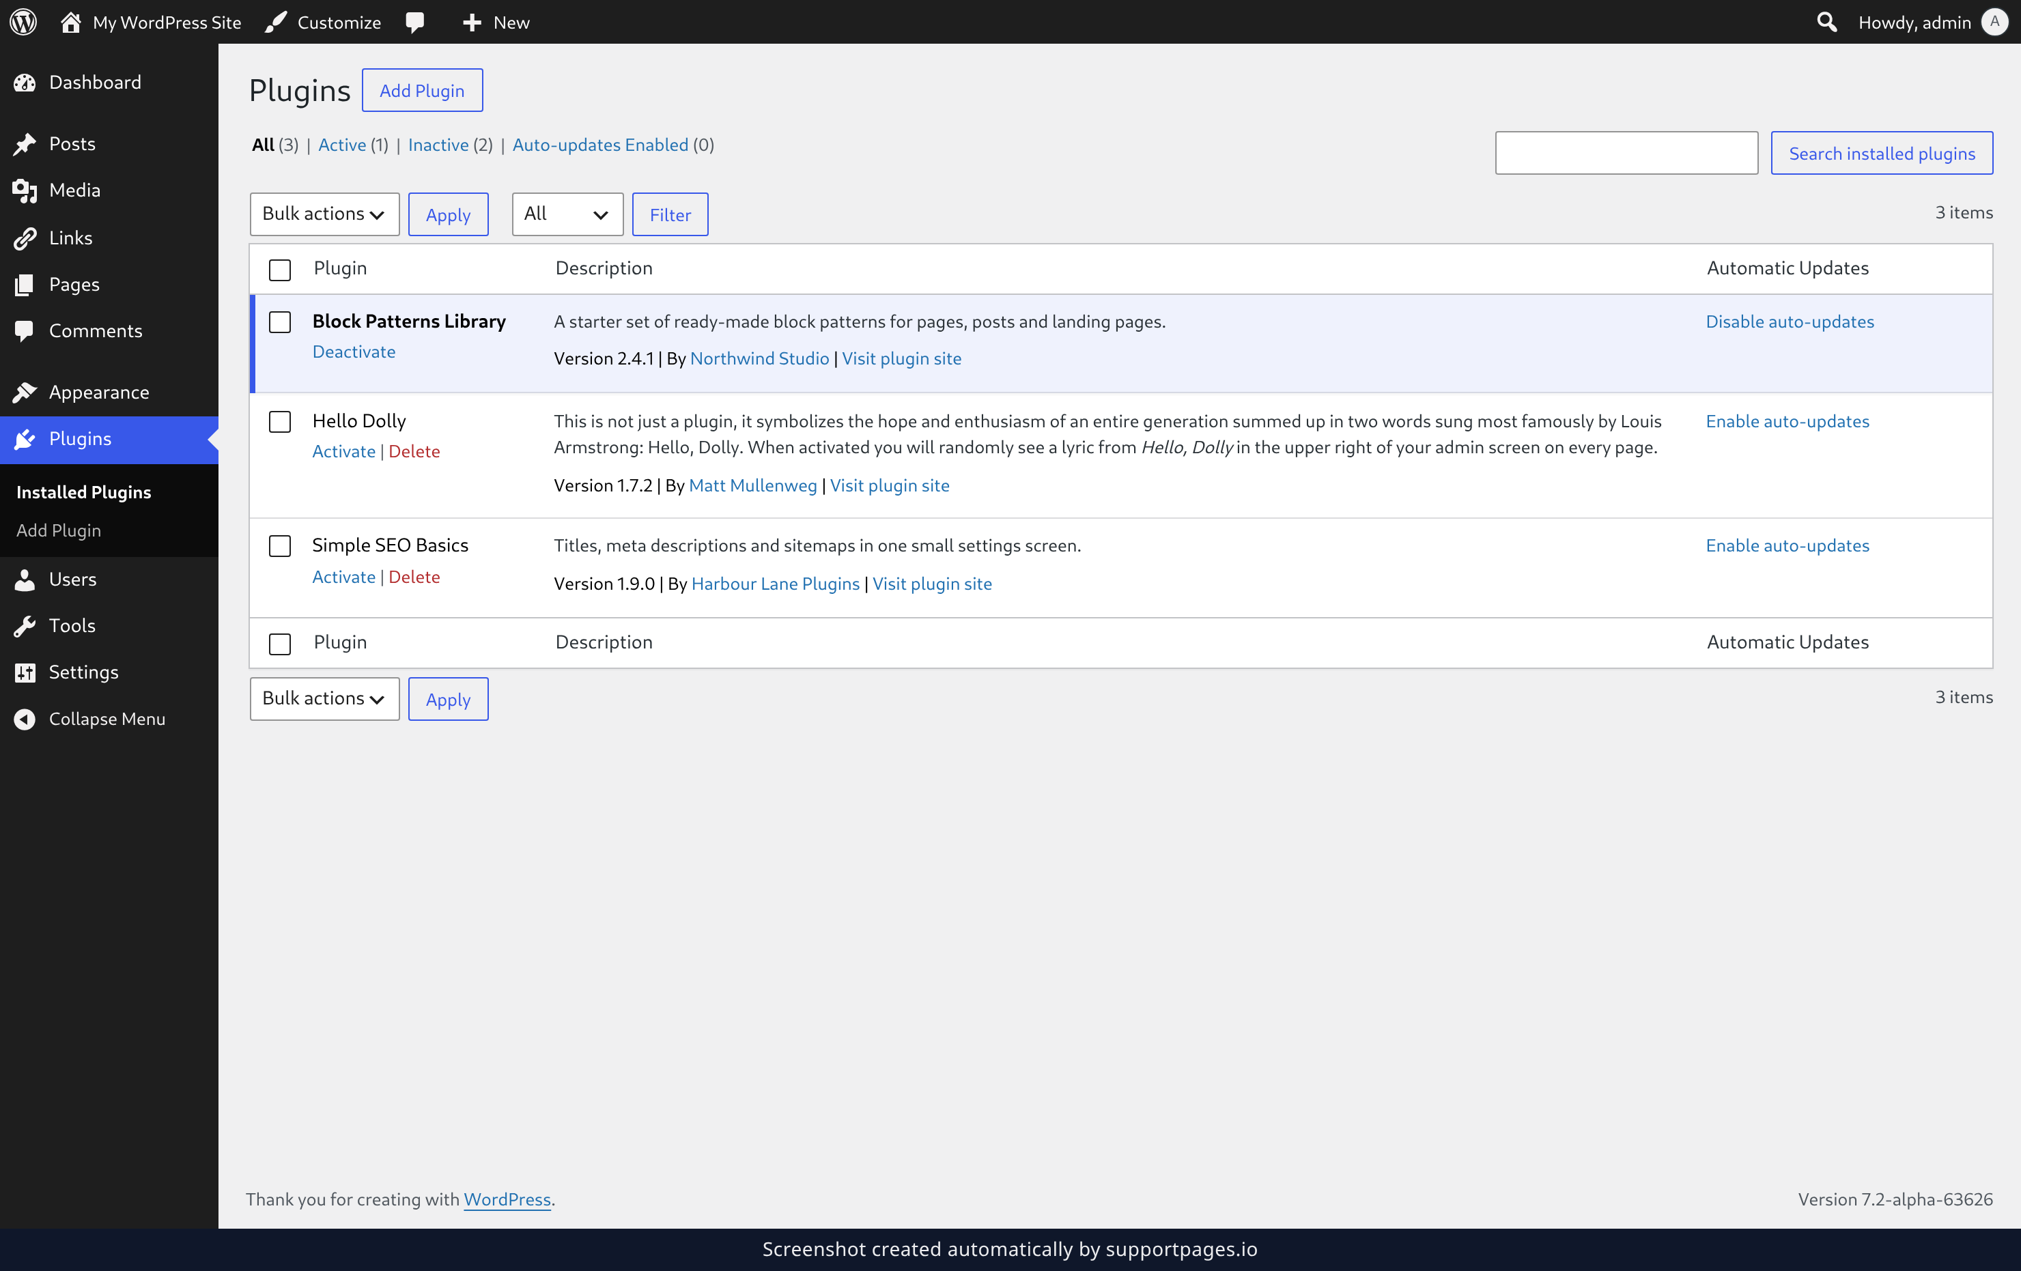
Task: Click the admin avatar icon
Action: (x=1994, y=22)
